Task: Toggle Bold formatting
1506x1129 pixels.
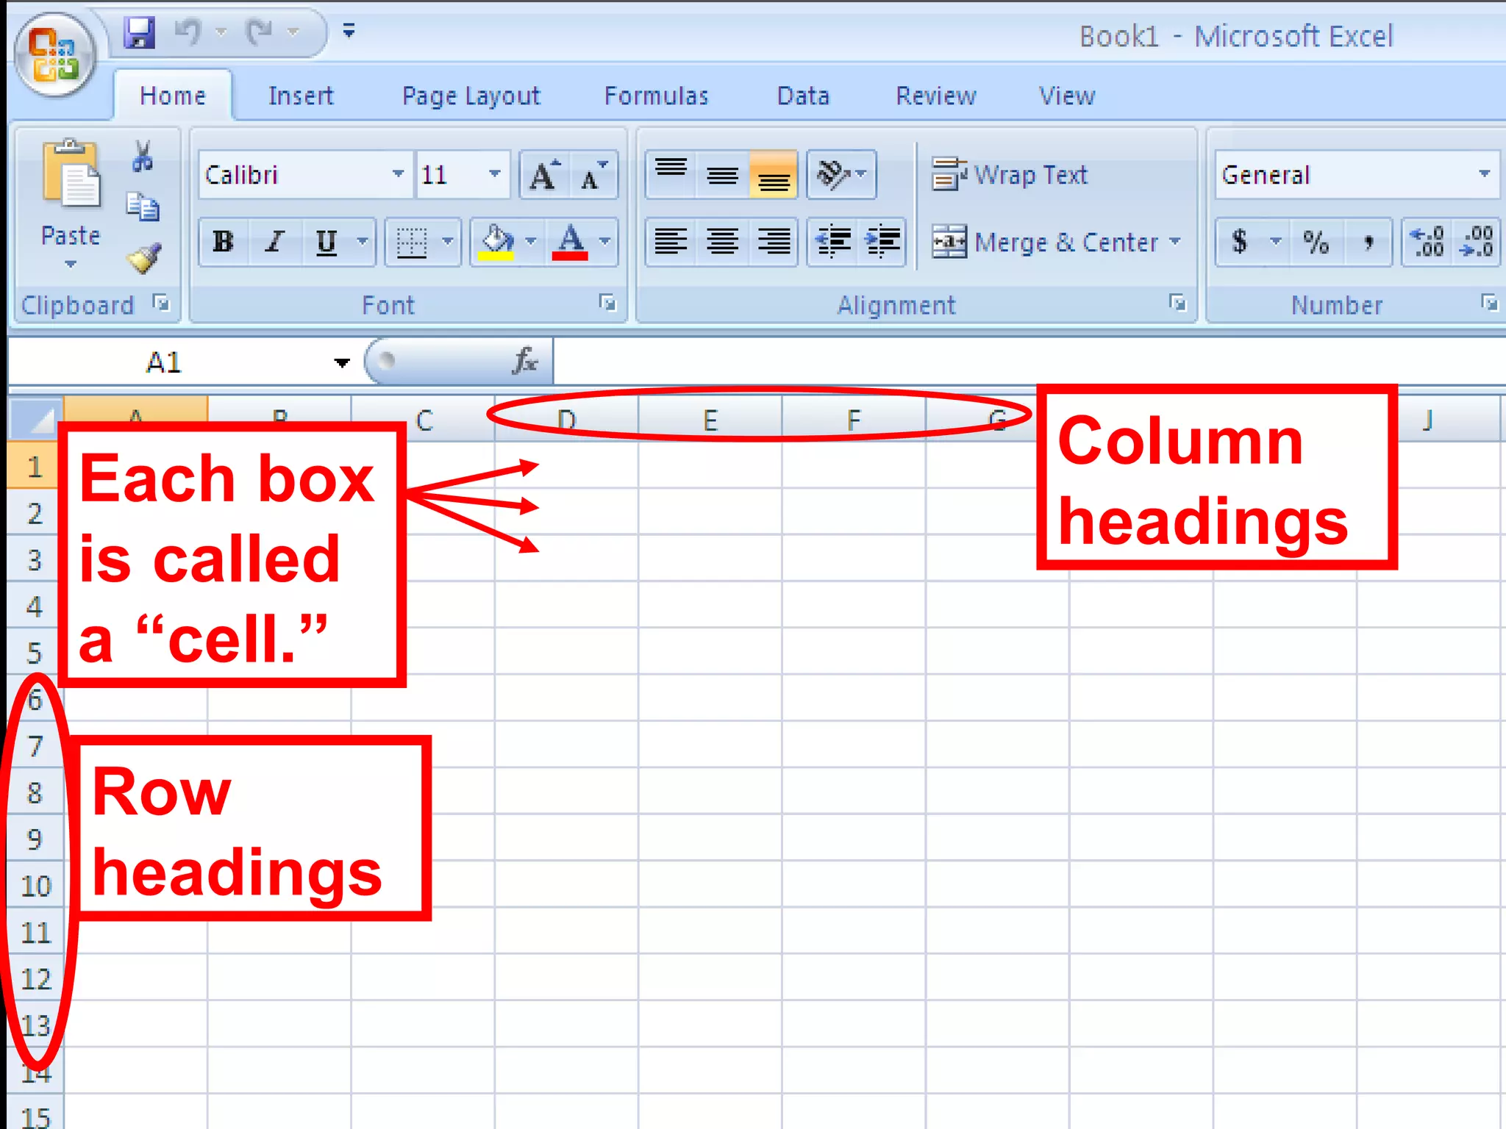Action: point(224,241)
